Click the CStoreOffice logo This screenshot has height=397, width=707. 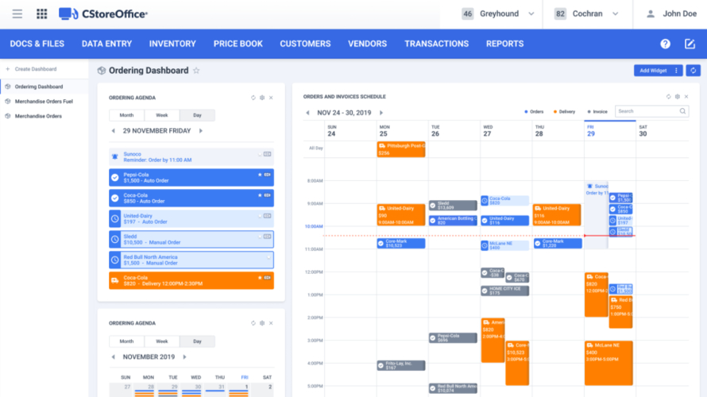pos(103,14)
